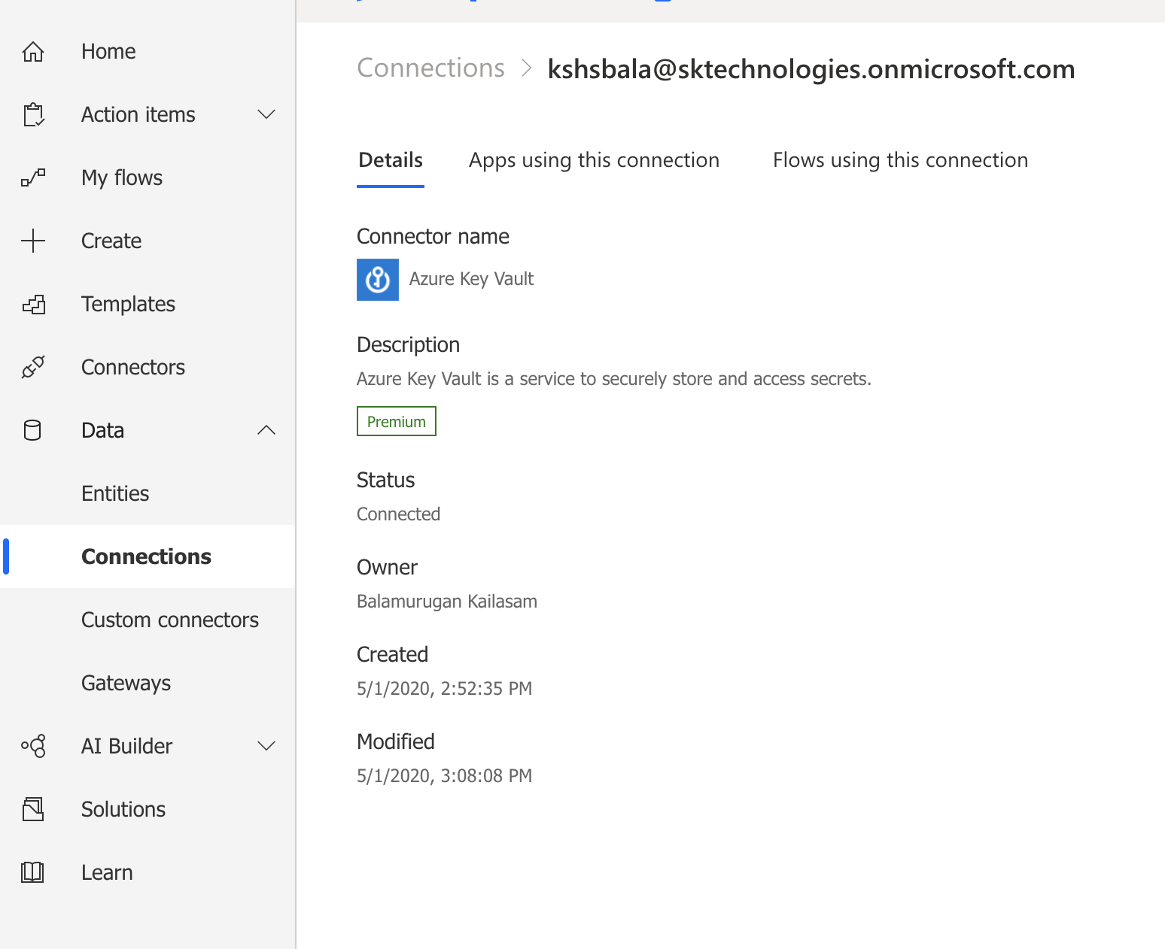
Task: Click the Templates icon in sidebar
Action: coord(33,304)
